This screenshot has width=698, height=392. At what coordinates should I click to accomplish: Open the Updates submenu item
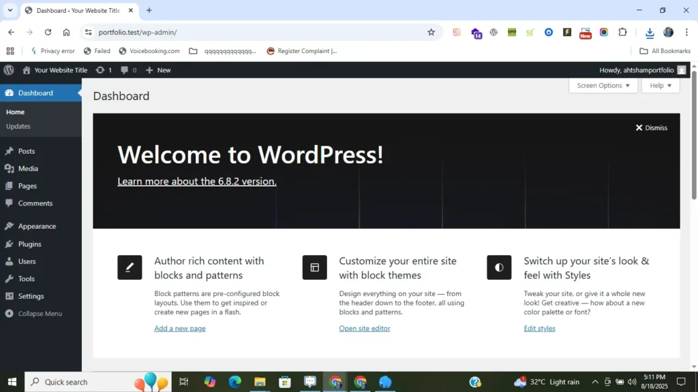18,127
